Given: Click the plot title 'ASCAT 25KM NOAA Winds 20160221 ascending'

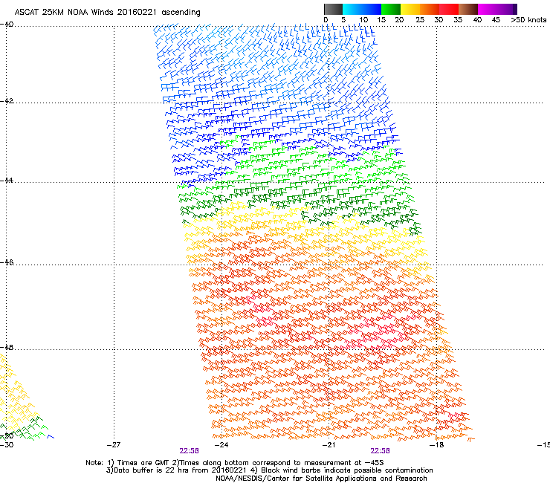Looking at the screenshot, I should [107, 13].
